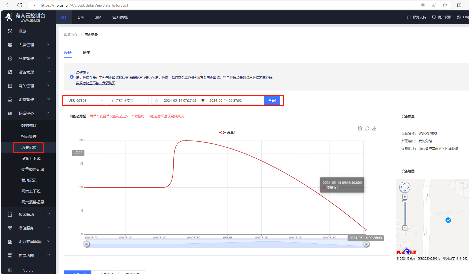The image size is (469, 274).
Task: Click the map pan direction control
Action: 405,187
